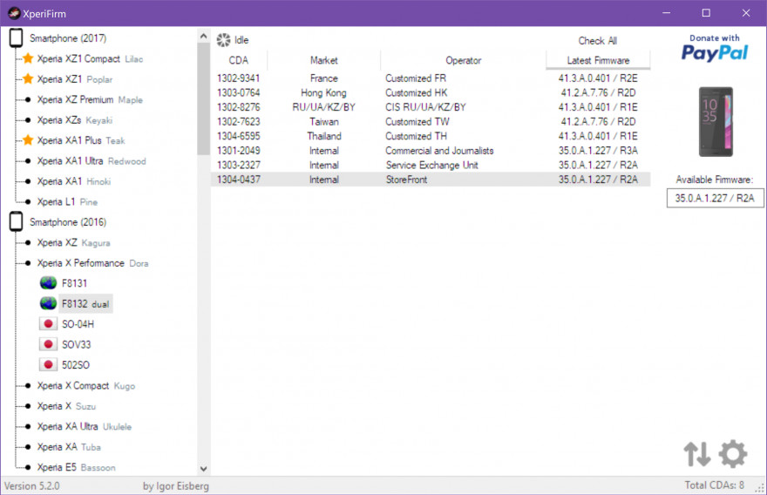Select the SOV33 model entry
767x495 pixels.
pyautogui.click(x=77, y=344)
